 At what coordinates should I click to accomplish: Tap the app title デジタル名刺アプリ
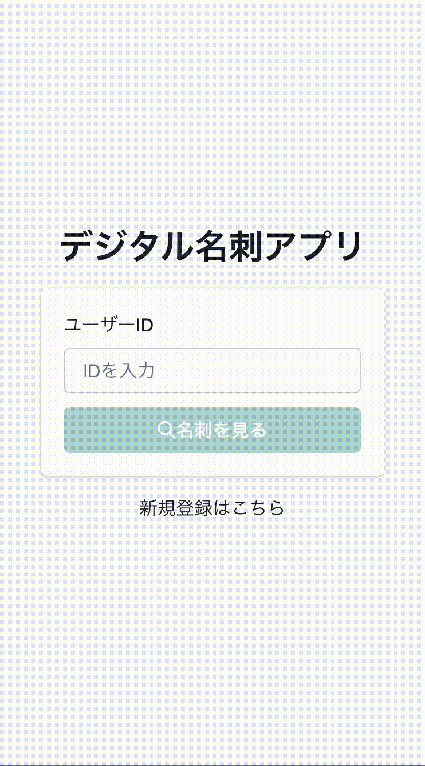click(212, 247)
